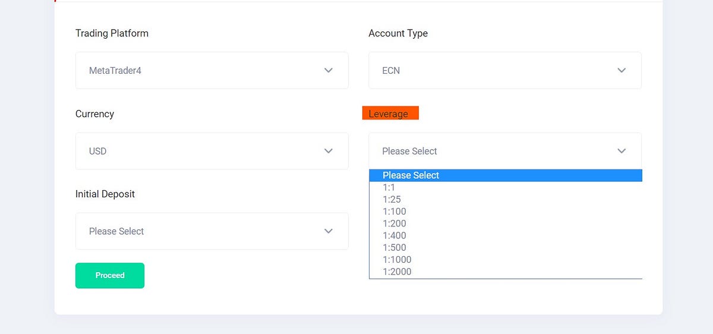Open the MetaTrader4 platform dropdown
Viewport: 713px width, 334px height.
pos(212,70)
